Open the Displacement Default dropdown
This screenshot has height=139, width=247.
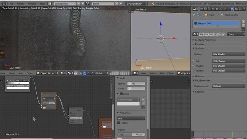pos(228,86)
